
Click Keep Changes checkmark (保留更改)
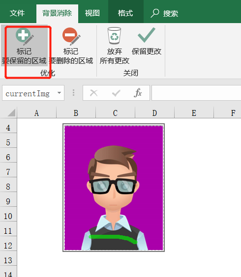tap(147, 42)
